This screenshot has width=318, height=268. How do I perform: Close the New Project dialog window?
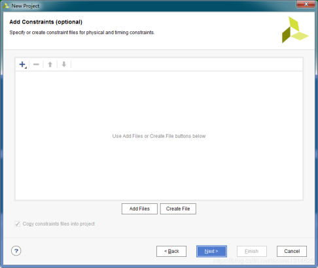tap(306, 4)
